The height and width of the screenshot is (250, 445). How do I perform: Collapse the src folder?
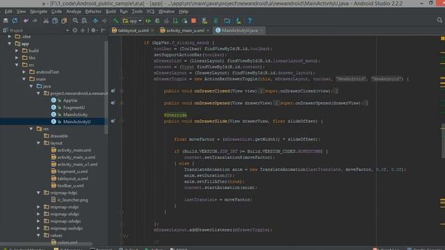point(17,65)
